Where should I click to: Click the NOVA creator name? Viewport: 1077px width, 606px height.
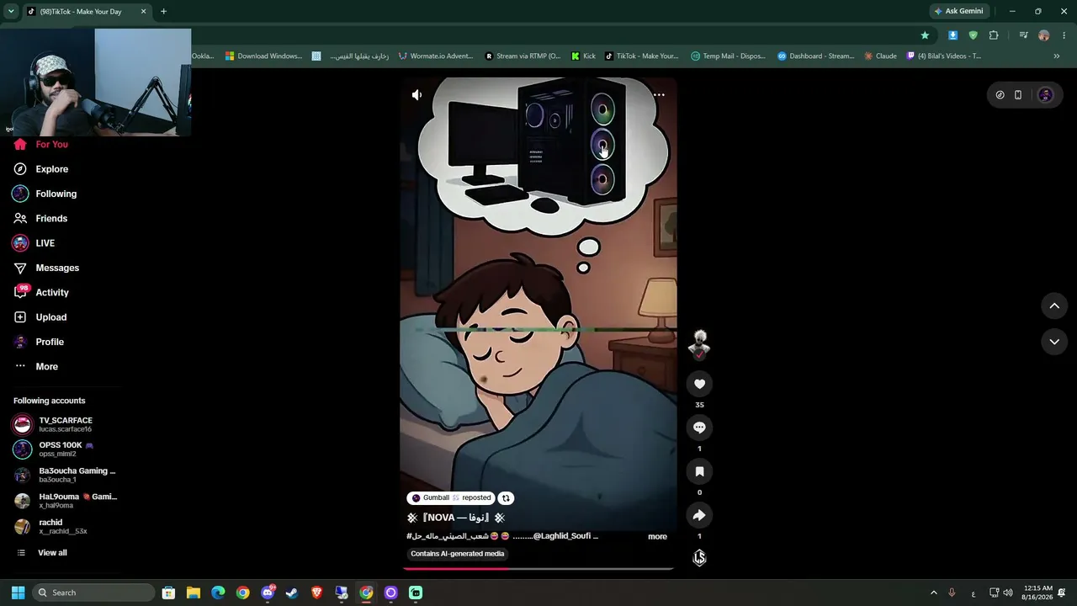(455, 518)
